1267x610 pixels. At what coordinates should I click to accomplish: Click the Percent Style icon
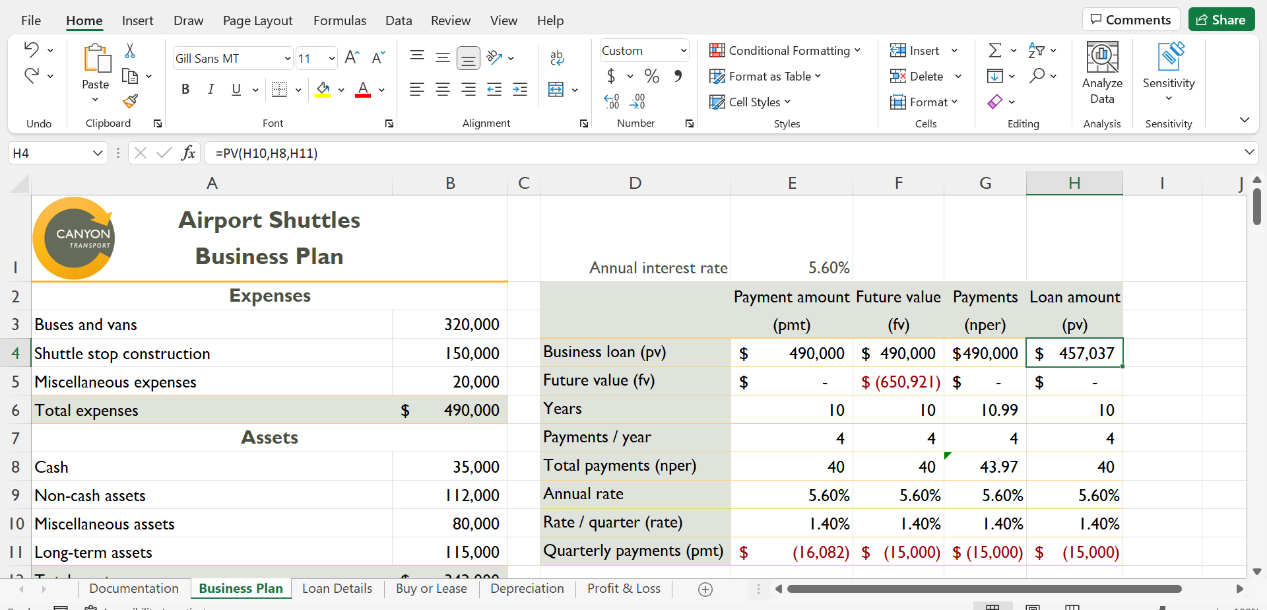[652, 77]
